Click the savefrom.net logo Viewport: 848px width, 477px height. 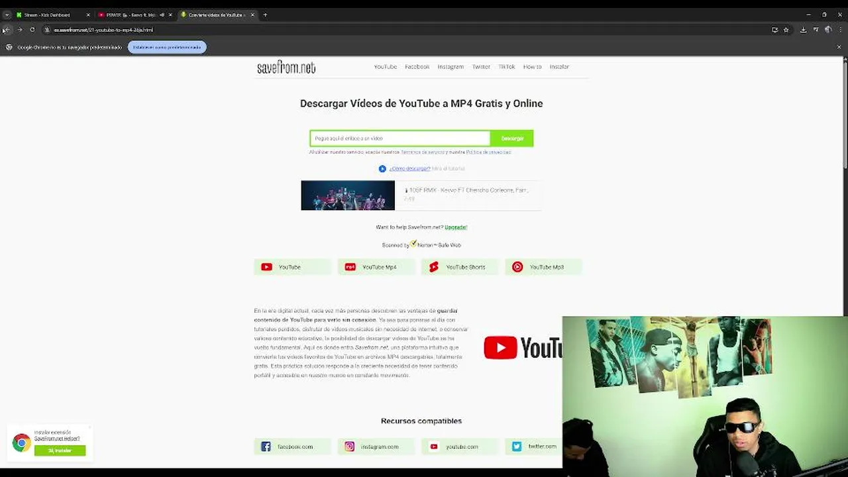tap(286, 68)
